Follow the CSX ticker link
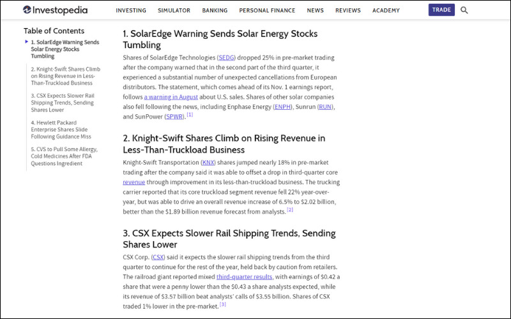511x319 pixels. (158, 258)
